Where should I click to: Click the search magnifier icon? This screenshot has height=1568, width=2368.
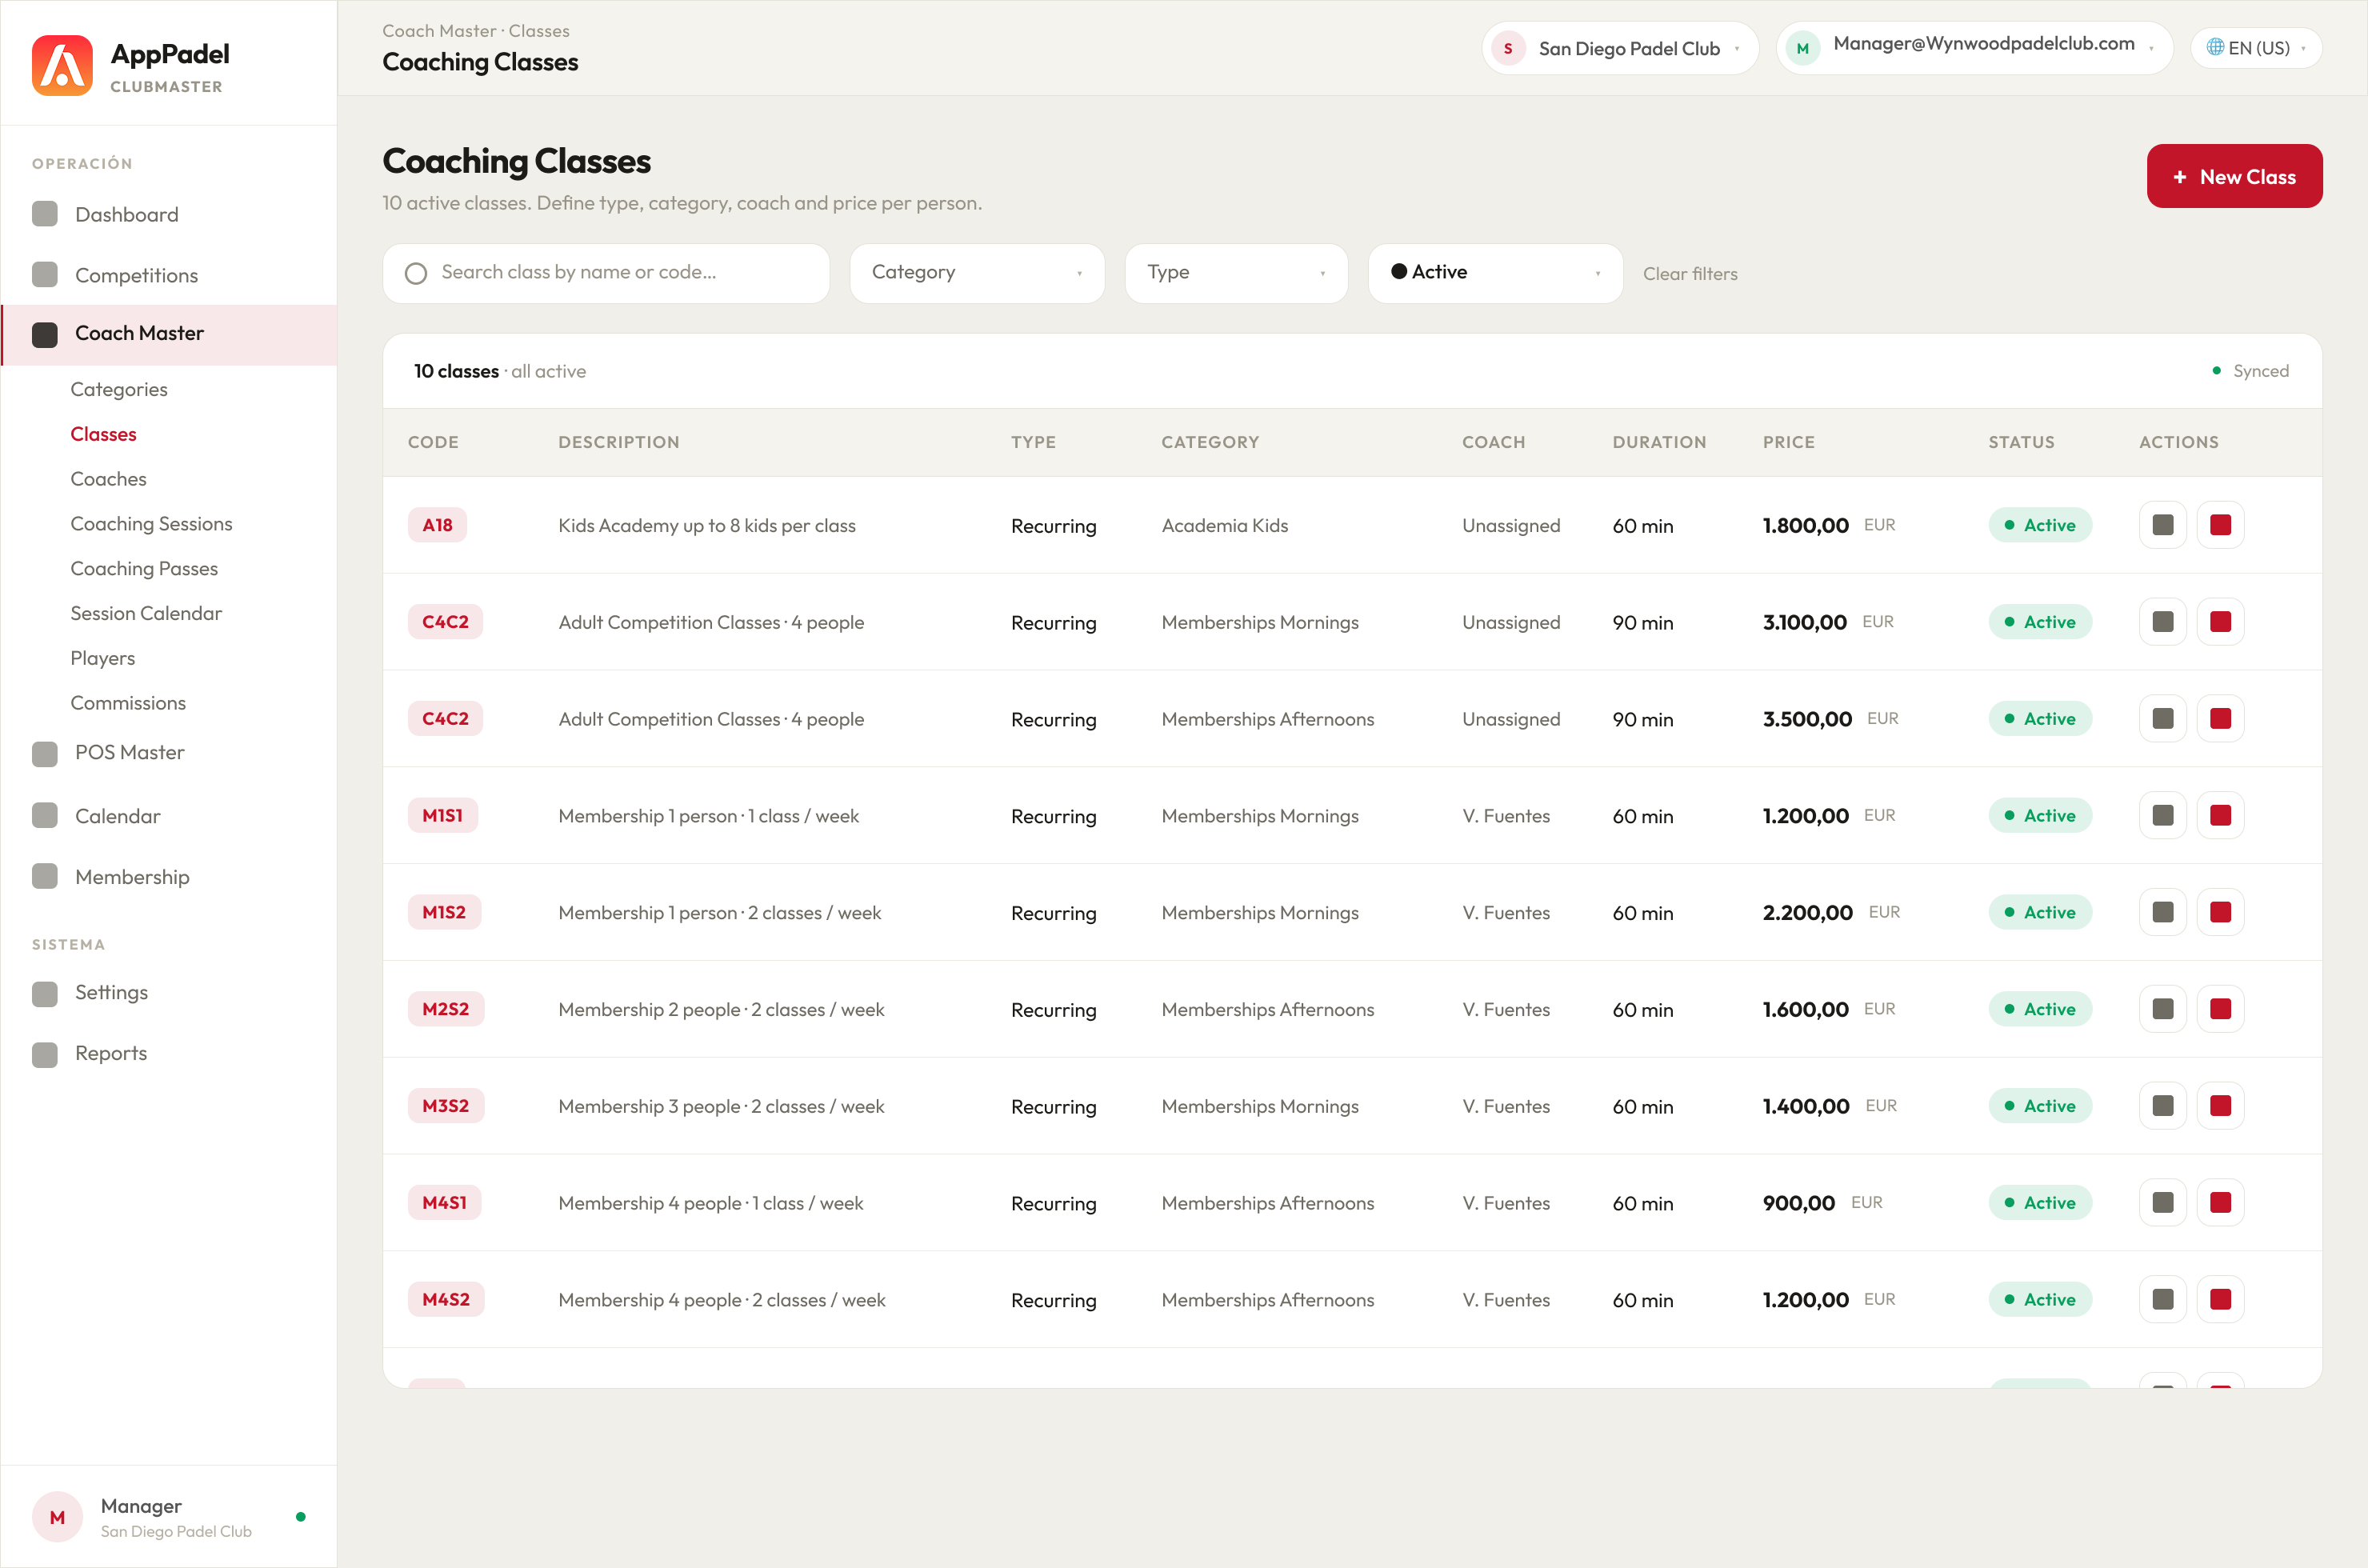tap(416, 273)
